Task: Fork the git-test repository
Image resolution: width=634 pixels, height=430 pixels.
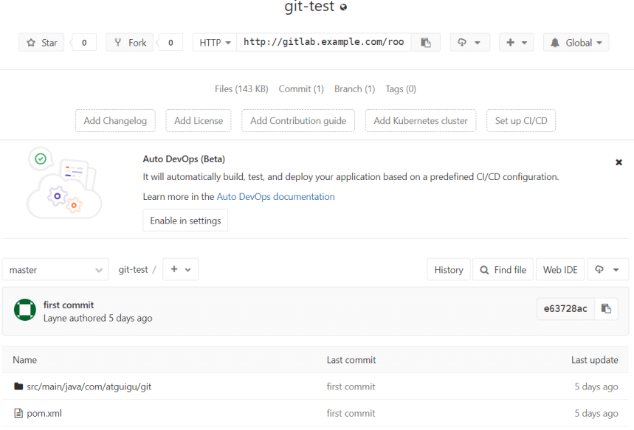Action: click(129, 43)
